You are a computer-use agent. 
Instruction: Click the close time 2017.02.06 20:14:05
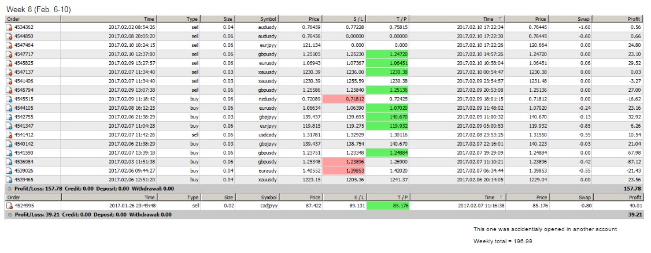click(480, 180)
